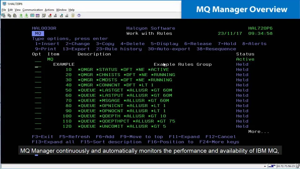Click the Keyboard remap tools icon
The image size is (300, 169).
click(x=44, y=16)
